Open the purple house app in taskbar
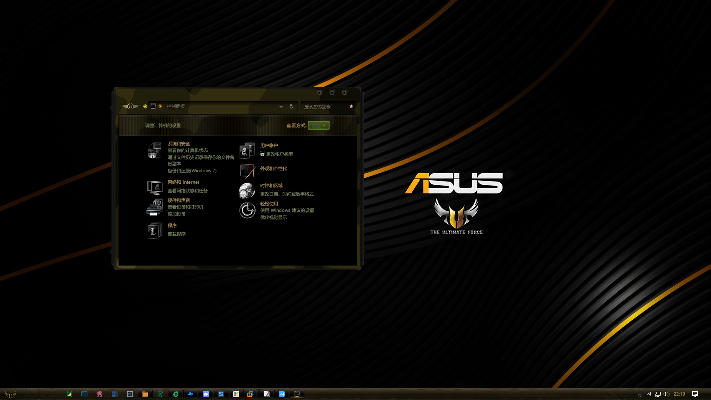The height and width of the screenshot is (400, 711). (206, 394)
